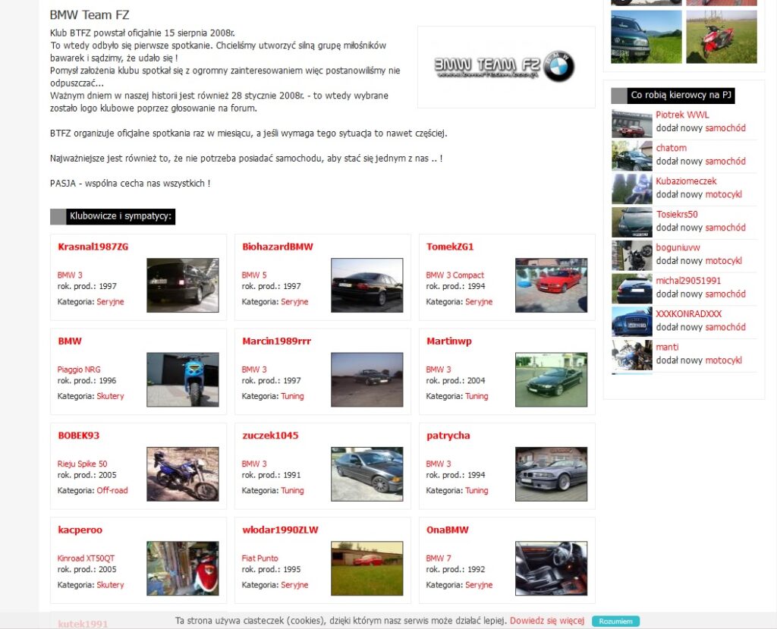View Martinwp's convertible BMW 3 photo

pyautogui.click(x=551, y=379)
